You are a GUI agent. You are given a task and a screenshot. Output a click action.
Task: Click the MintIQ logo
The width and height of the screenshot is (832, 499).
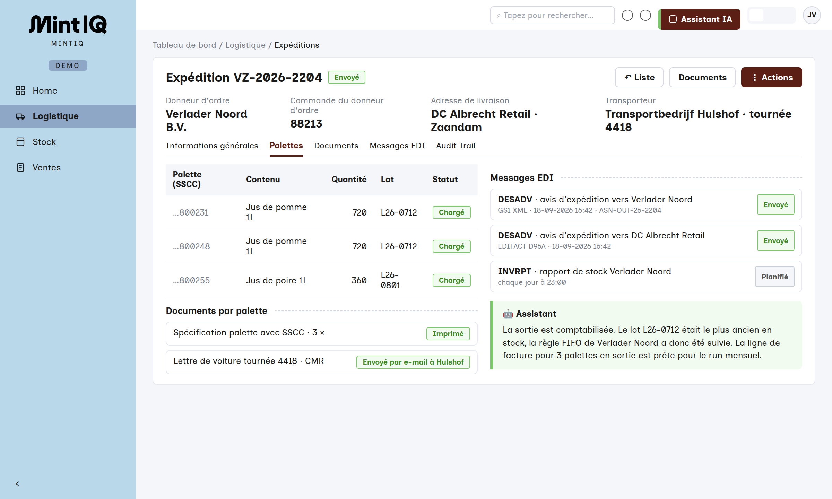click(x=68, y=25)
